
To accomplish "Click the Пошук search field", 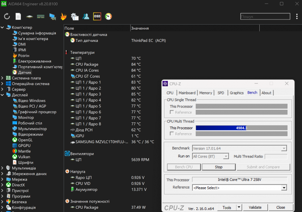I will tap(265, 16).
